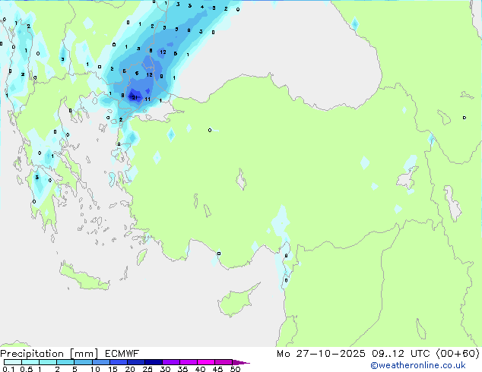Pick the 40–45 mm magenta legend swatch
The height and width of the screenshot is (372, 482).
206,362
